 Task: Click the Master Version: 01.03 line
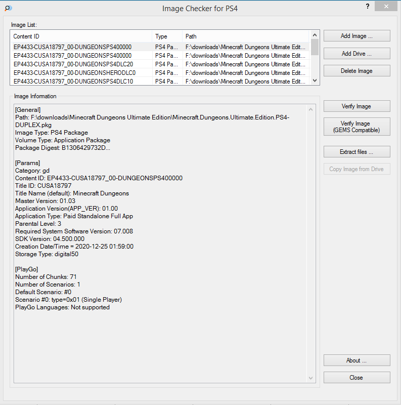(x=45, y=201)
